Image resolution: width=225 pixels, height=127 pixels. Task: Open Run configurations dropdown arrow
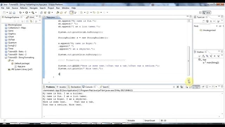[30, 13]
